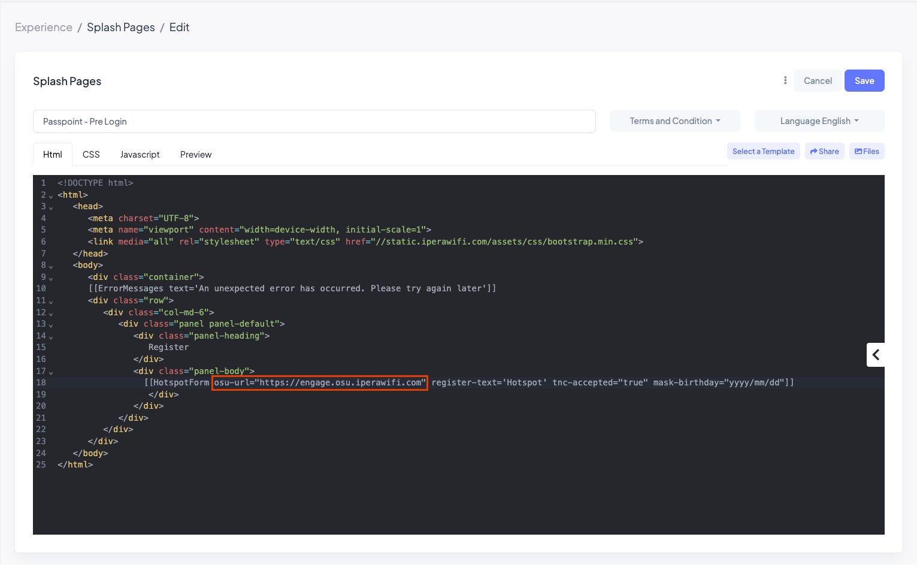
Task: Collapse the html tag fold on line 2
Action: point(51,196)
